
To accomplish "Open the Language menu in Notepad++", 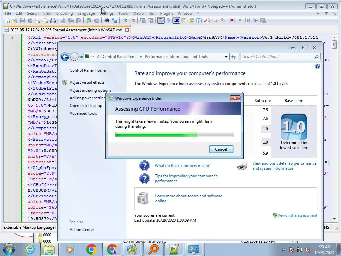I will click(x=86, y=13).
